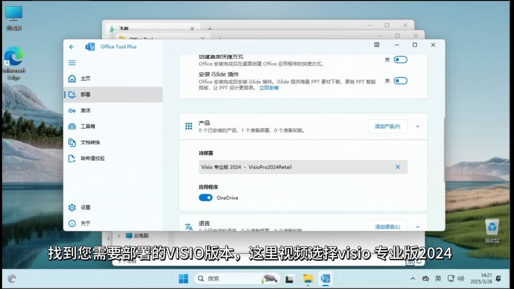Screen dimensions: 514x289
Task: Toggle the 安装 iSlide 插件 switch
Action: pyautogui.click(x=400, y=81)
